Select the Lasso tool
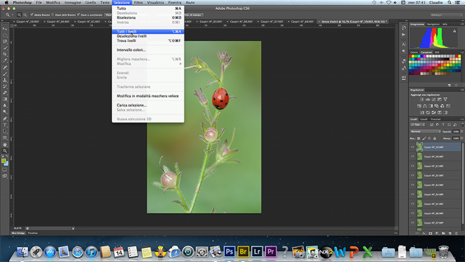Image resolution: width=465 pixels, height=262 pixels. [x=5, y=41]
